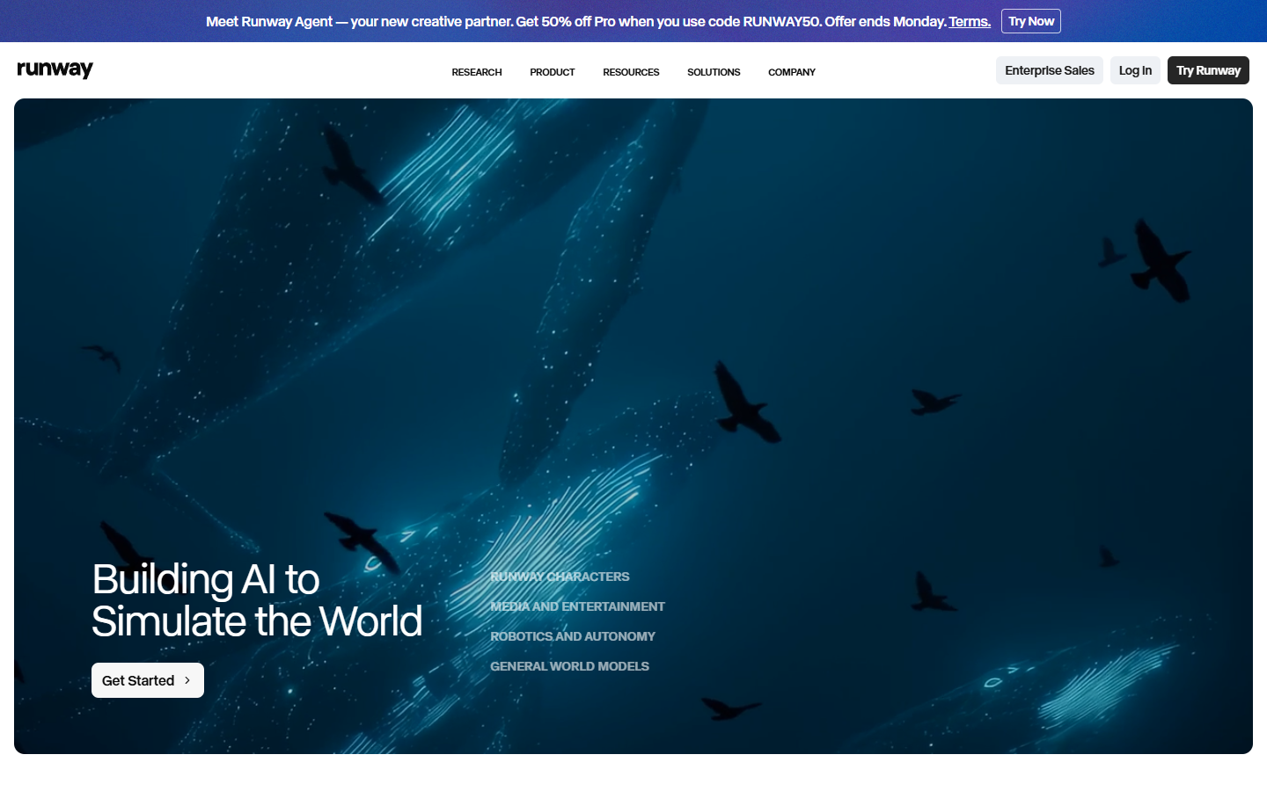Image resolution: width=1267 pixels, height=791 pixels.
Task: Click the Log In button
Action: [x=1135, y=70]
